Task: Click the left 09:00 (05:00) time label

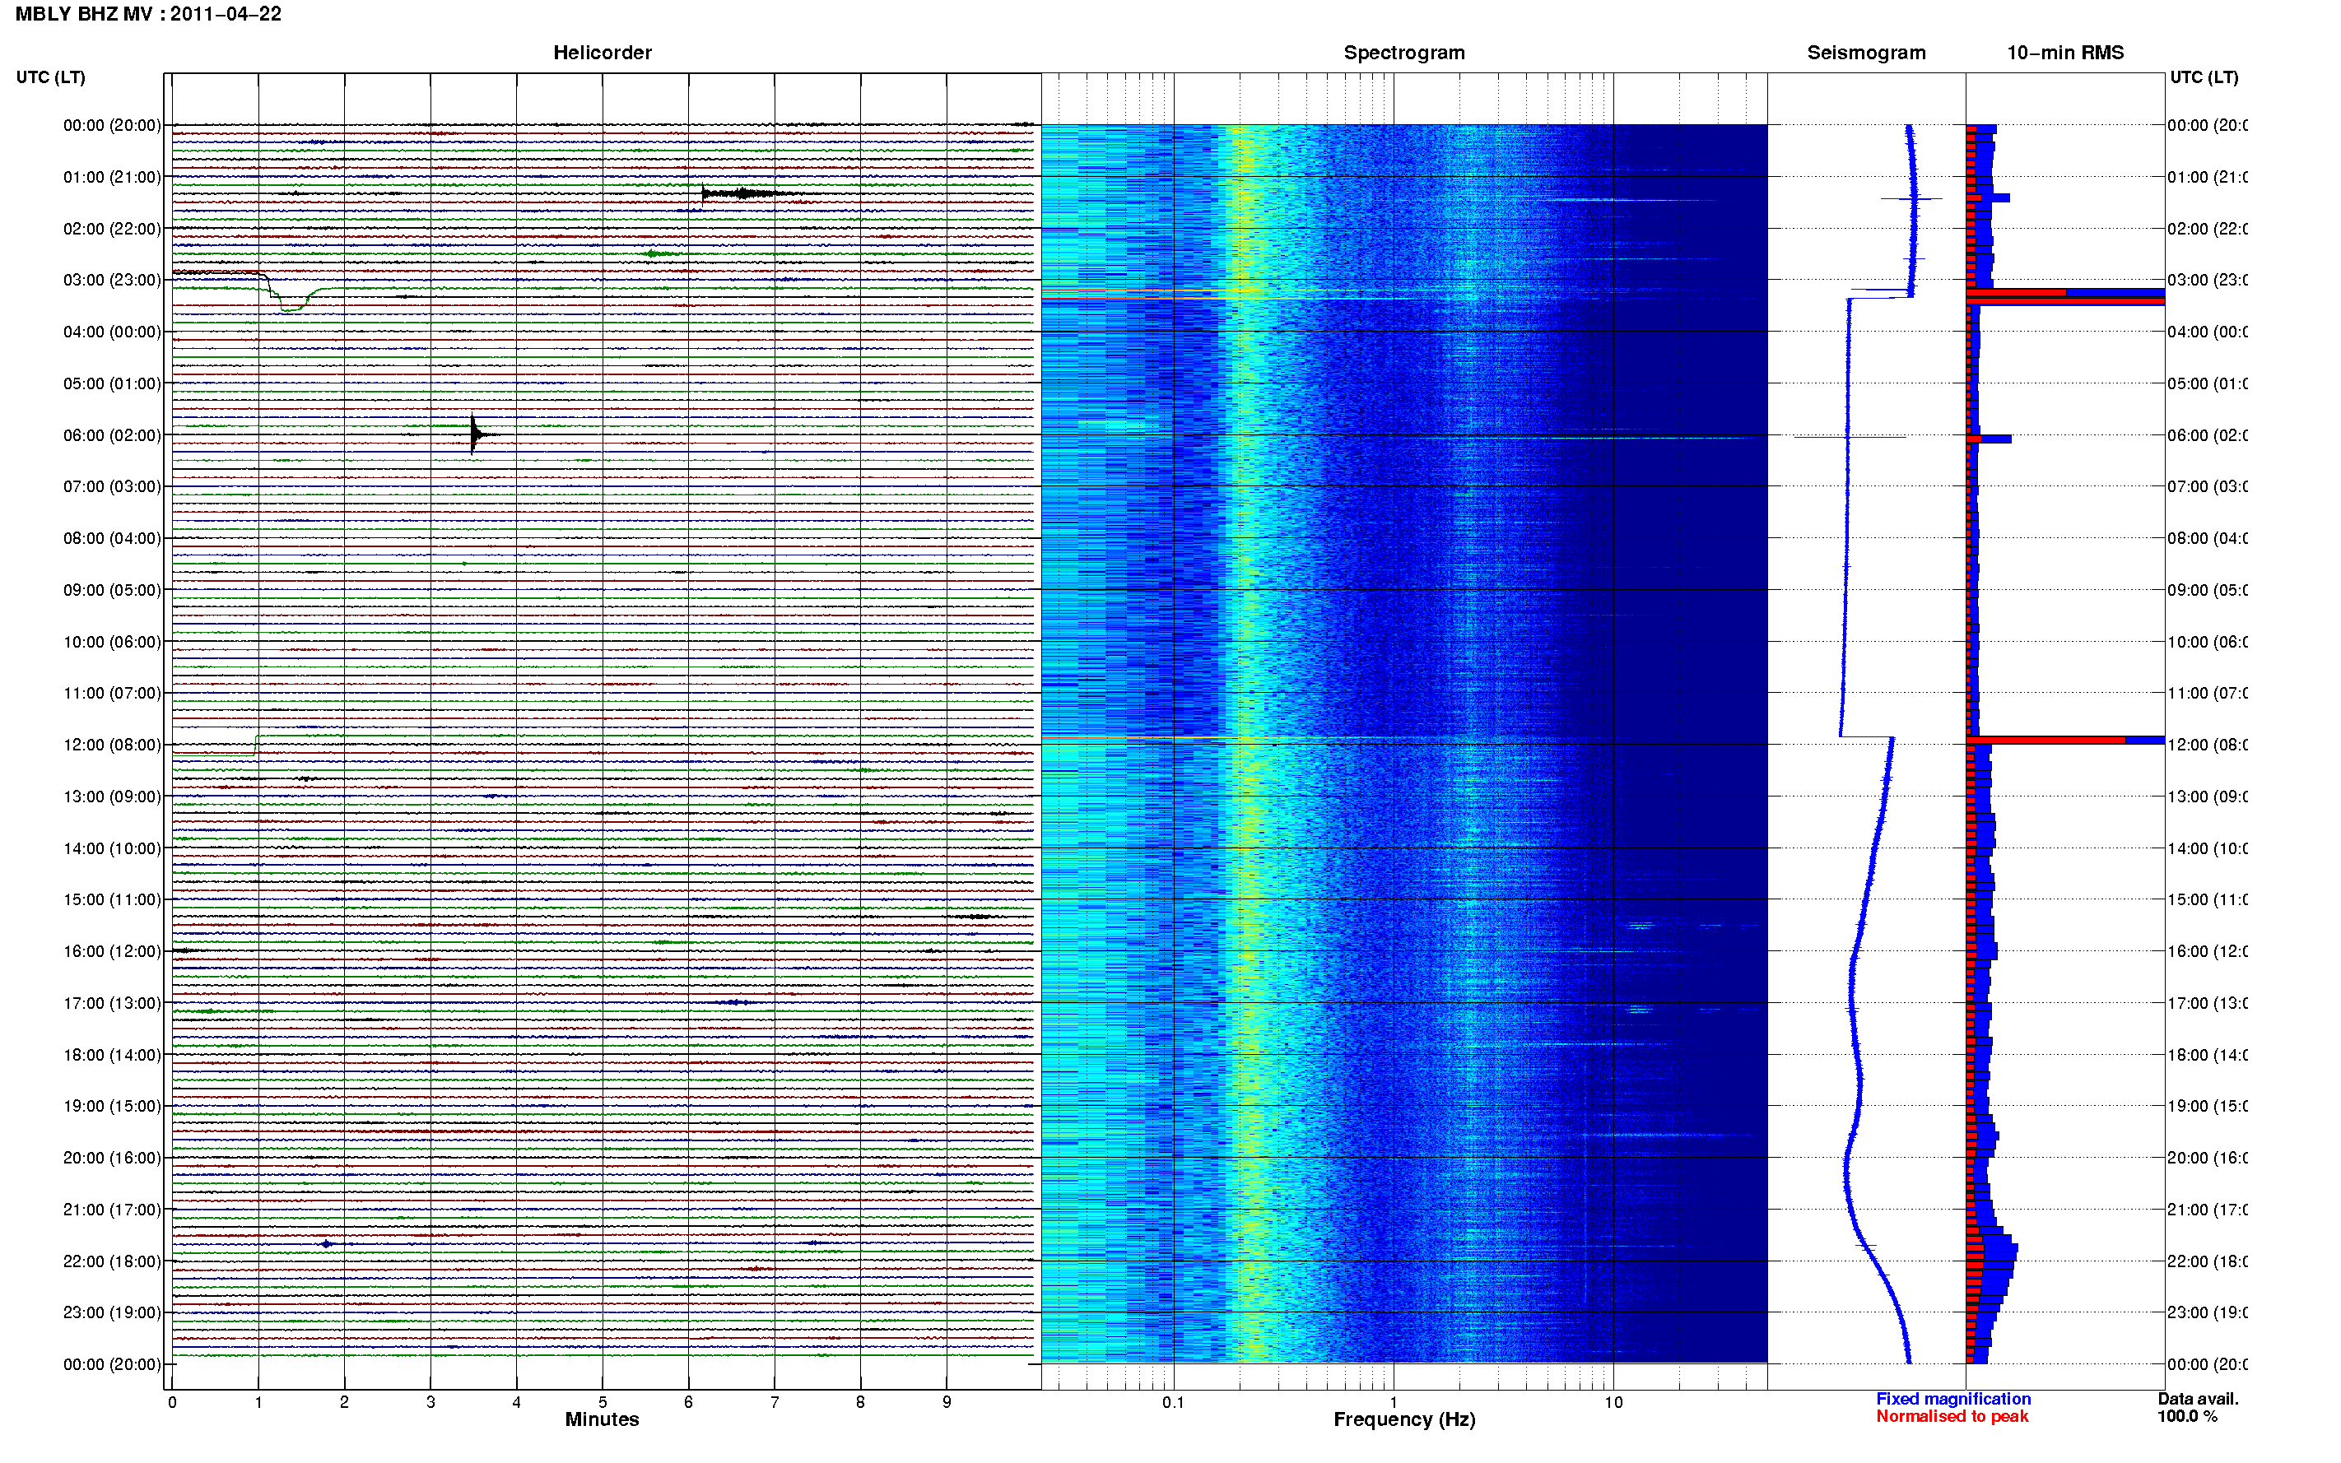Action: click(112, 589)
